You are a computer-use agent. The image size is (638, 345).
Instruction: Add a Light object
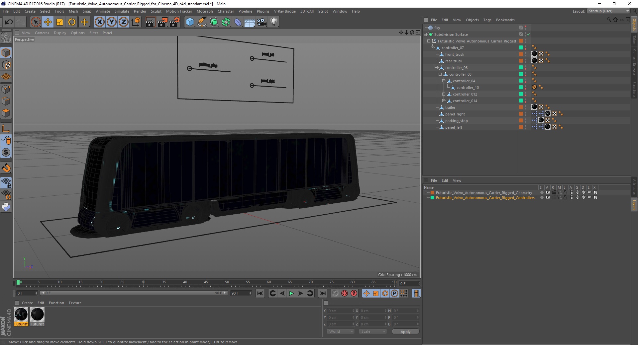[x=274, y=22]
